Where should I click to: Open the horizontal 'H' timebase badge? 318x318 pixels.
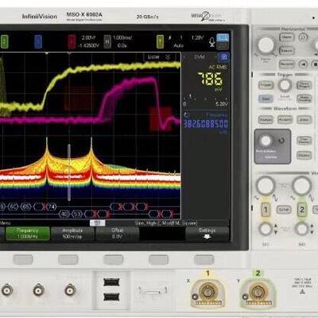[107, 41]
